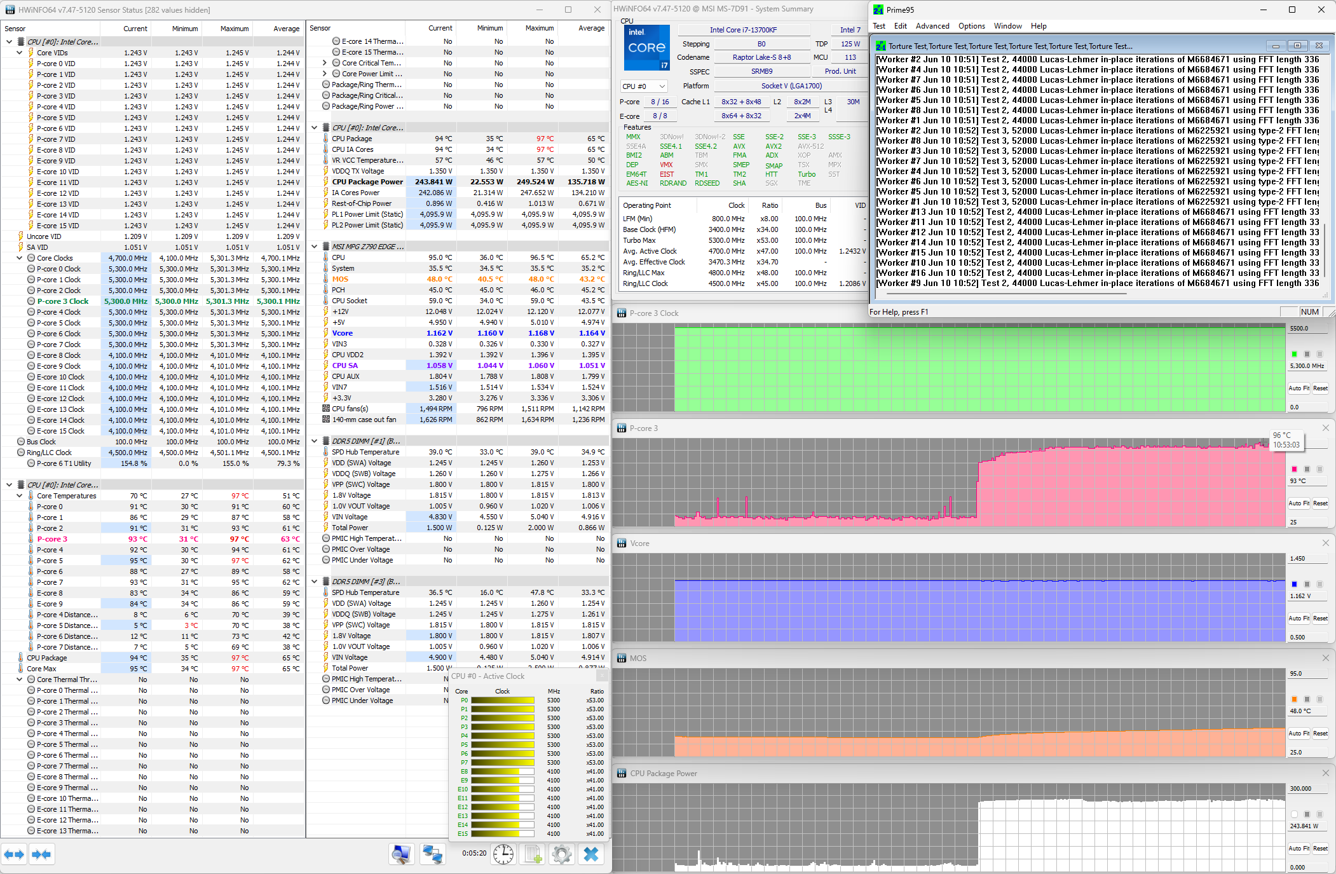Open sensor settings gear icon
The width and height of the screenshot is (1336, 874).
pos(561,854)
